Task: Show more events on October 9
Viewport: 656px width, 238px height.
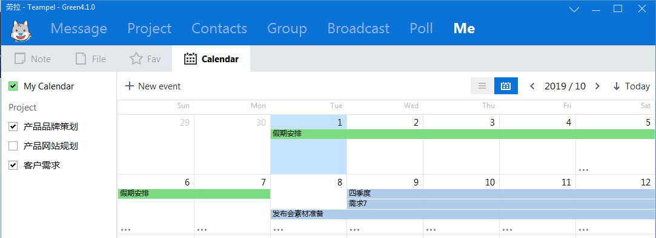Action: tap(354, 230)
